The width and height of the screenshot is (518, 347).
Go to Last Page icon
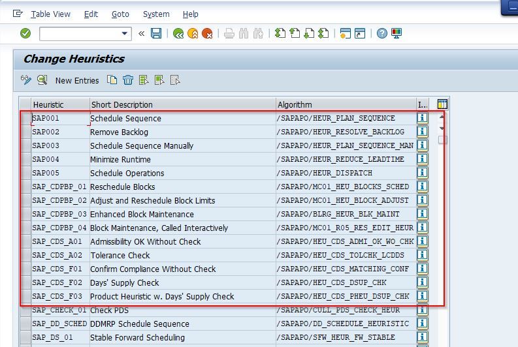tap(323, 33)
